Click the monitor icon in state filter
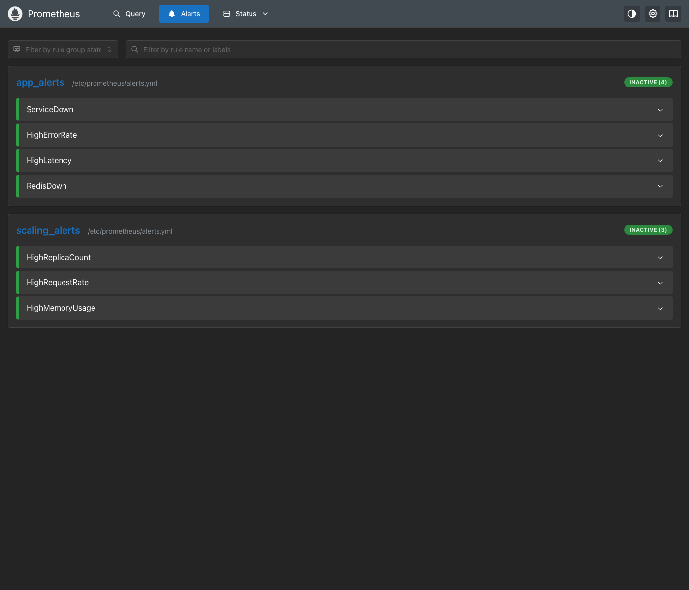689x590 pixels. (x=17, y=49)
